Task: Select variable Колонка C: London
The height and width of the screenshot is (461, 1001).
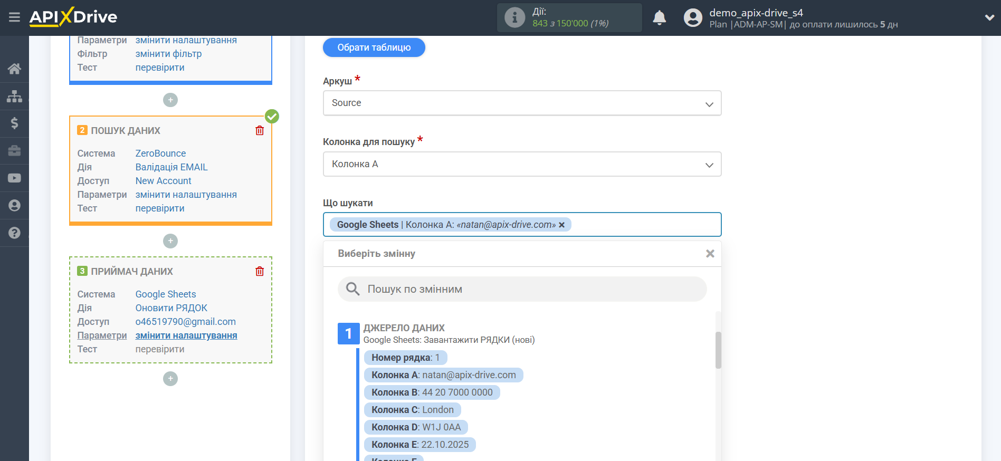Action: click(413, 410)
